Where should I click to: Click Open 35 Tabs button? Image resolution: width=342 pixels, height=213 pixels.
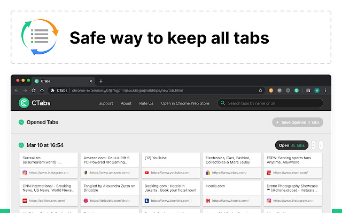click(292, 145)
